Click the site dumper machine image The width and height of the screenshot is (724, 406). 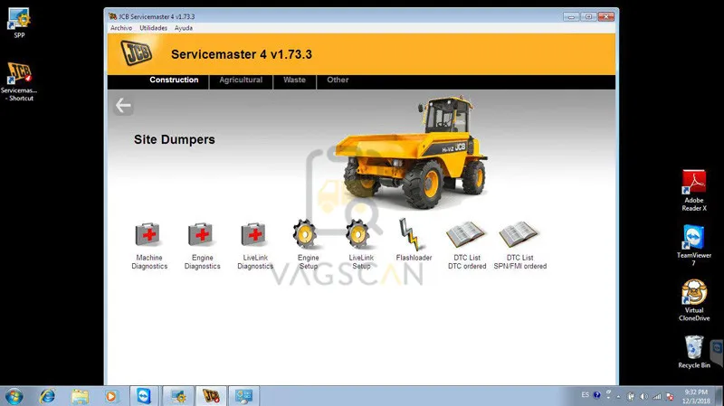tap(411, 152)
